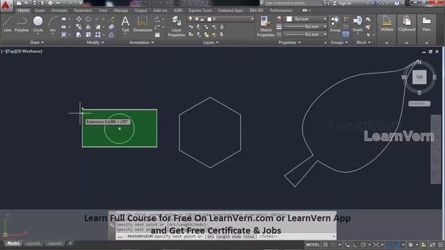Add new layout with plus button
The height and width of the screenshot is (250, 445).
[x=70, y=243]
